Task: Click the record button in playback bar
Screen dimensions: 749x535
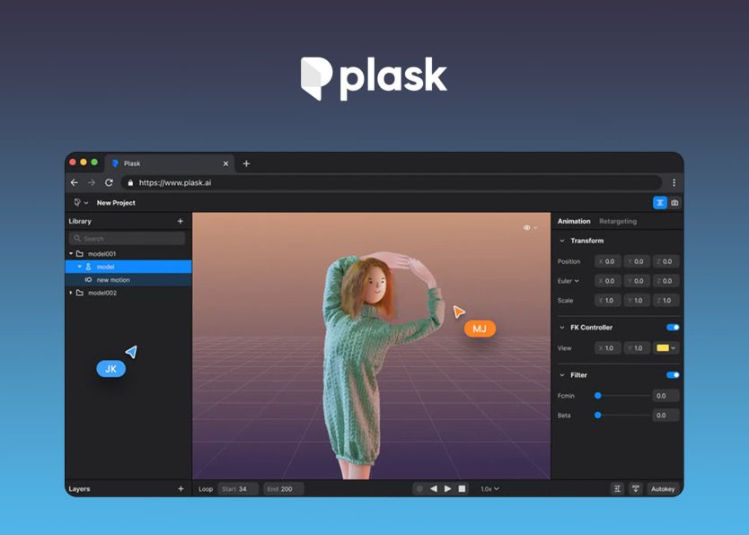Action: pos(419,489)
